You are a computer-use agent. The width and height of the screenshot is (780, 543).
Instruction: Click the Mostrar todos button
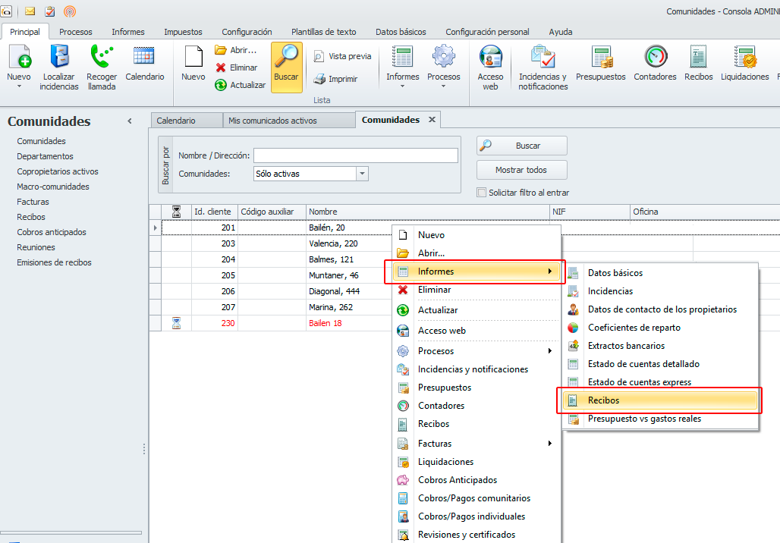pyautogui.click(x=521, y=170)
